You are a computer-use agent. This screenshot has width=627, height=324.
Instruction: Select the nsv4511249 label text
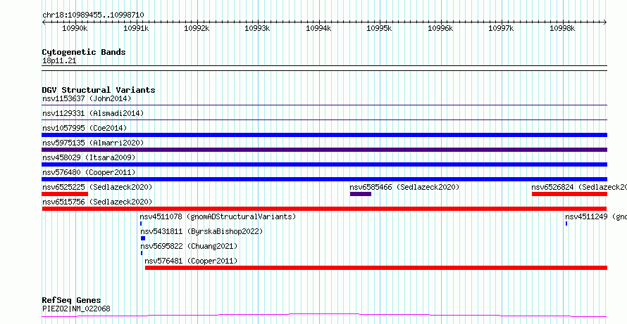click(x=596, y=216)
